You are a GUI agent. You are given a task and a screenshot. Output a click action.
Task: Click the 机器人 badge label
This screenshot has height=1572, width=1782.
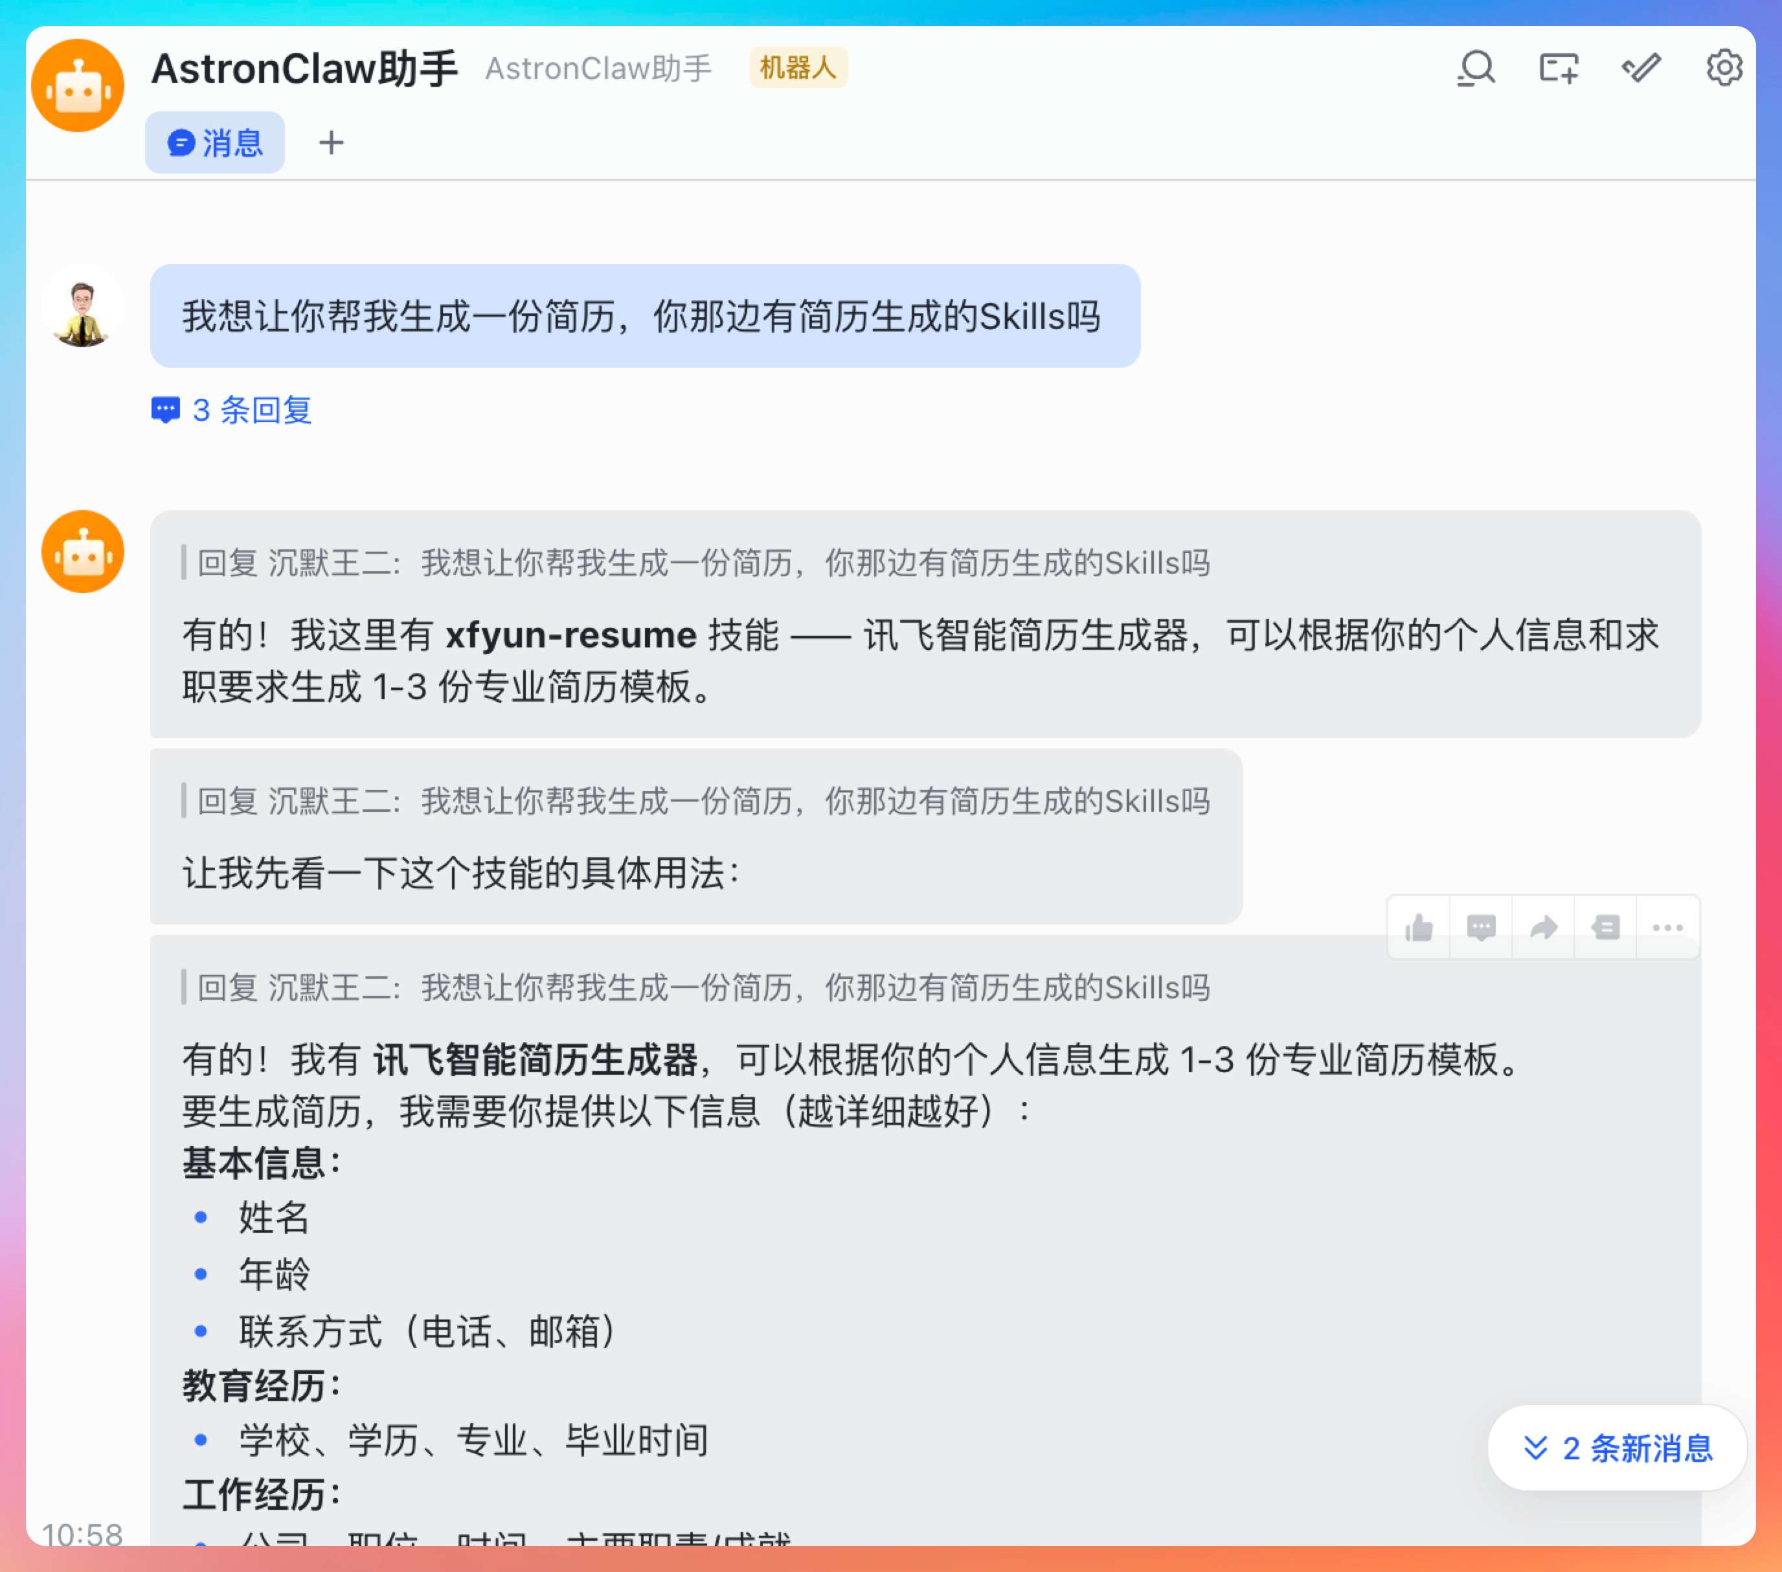pyautogui.click(x=798, y=67)
